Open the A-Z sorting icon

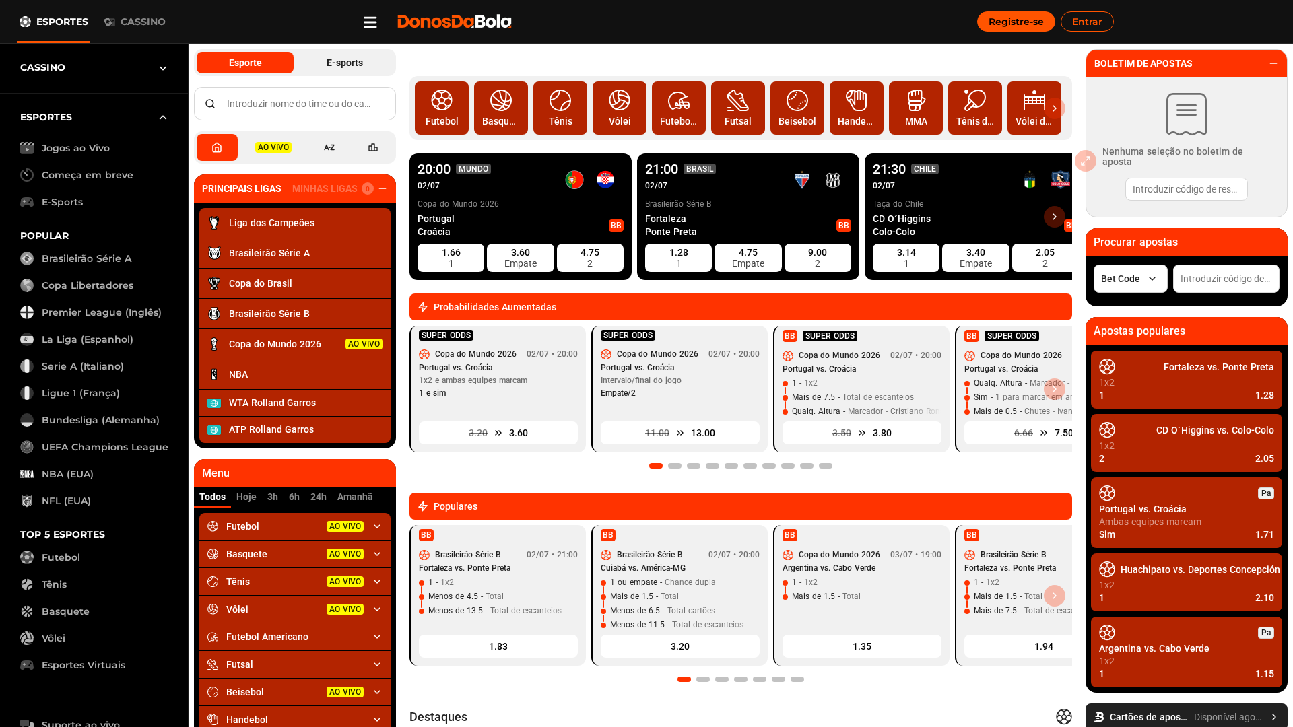[x=329, y=147]
